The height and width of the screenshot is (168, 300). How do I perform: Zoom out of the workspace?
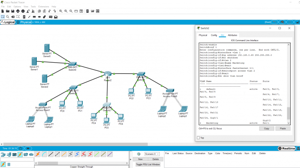[71, 11]
